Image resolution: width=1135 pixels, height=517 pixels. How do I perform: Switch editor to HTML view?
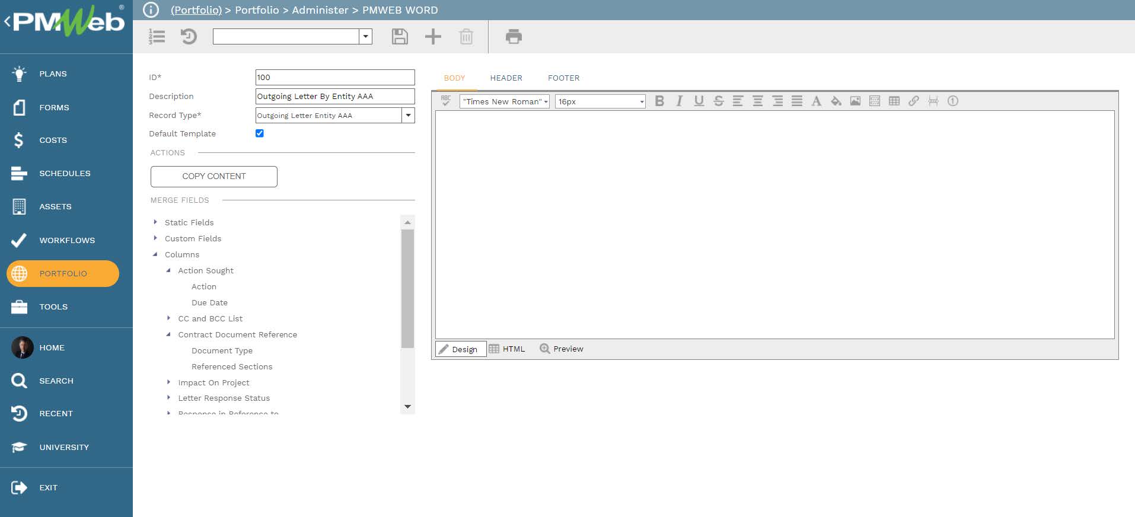pos(507,349)
